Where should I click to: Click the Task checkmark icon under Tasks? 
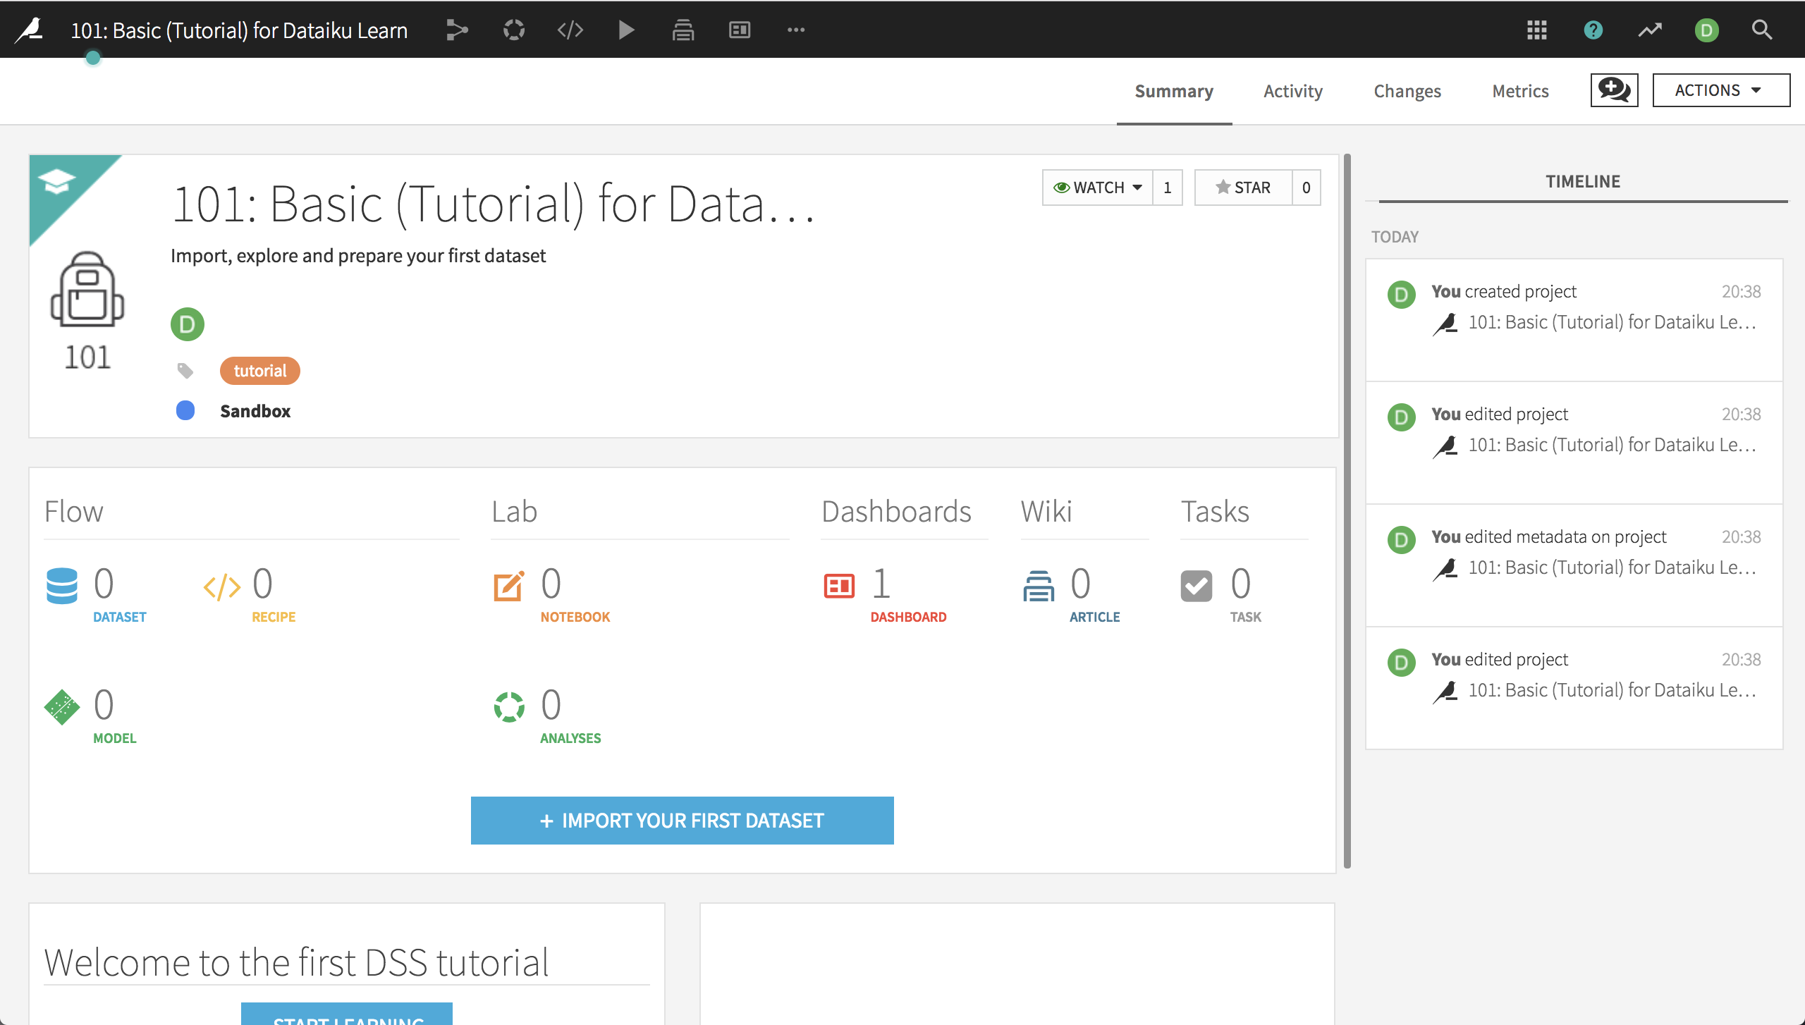tap(1196, 584)
